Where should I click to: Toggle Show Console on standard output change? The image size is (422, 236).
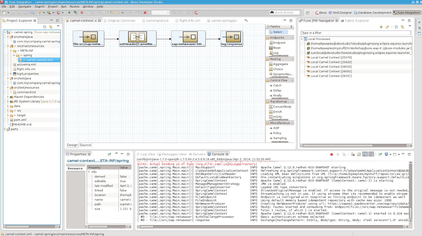365,154
